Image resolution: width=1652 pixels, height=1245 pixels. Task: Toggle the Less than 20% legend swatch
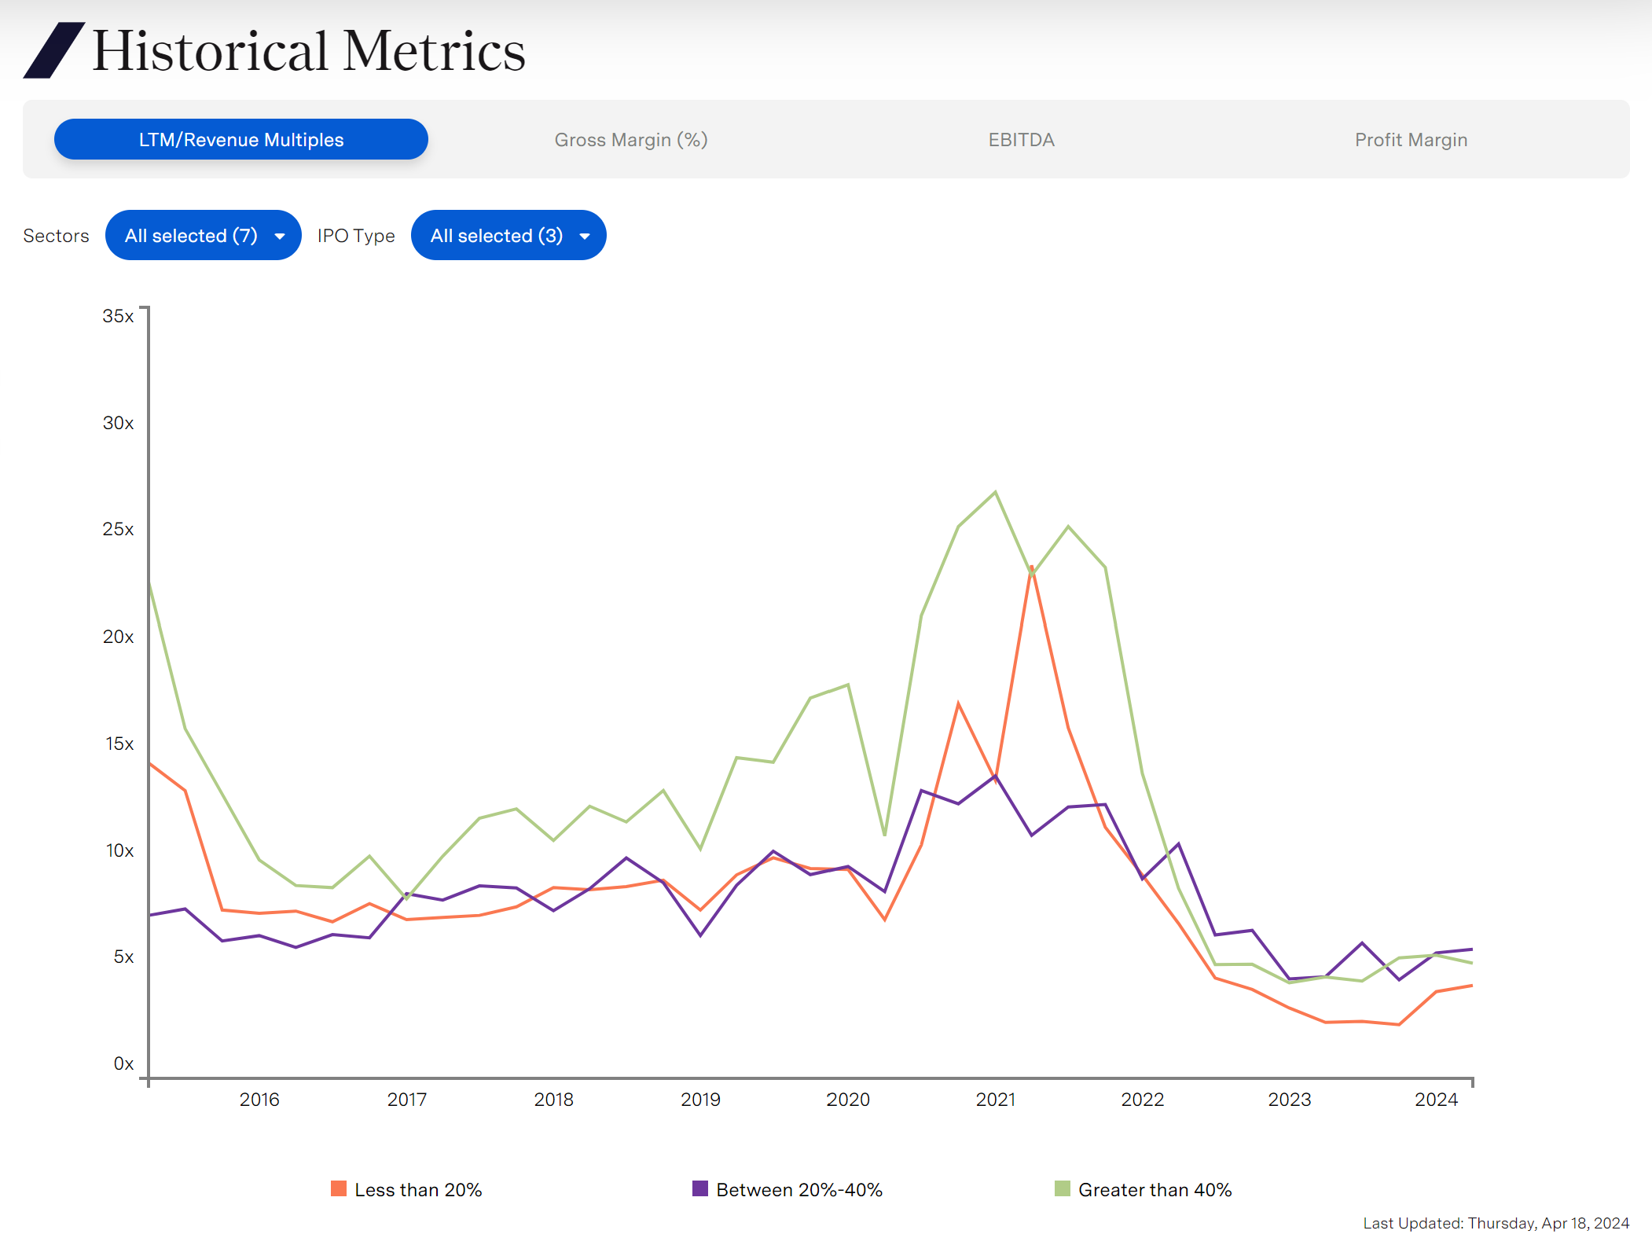(339, 1188)
